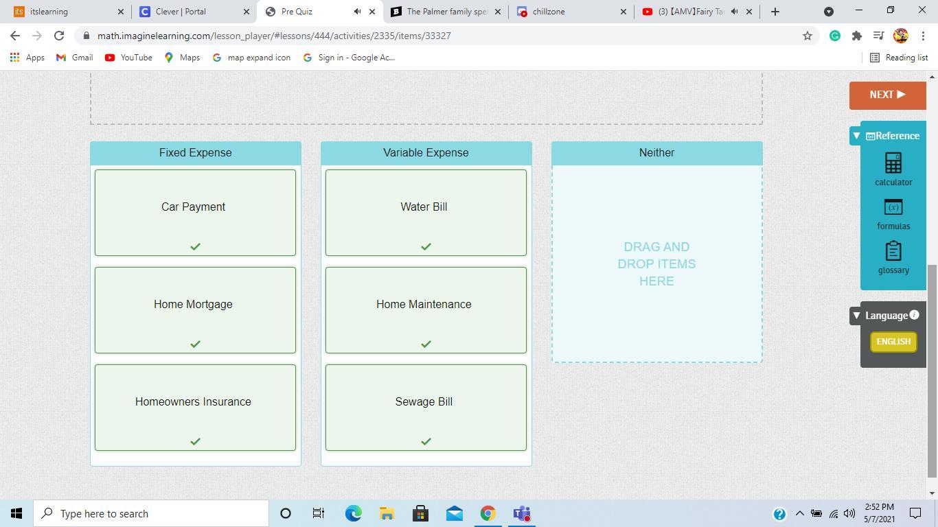Collapse the Language panel
Viewport: 938px width, 527px height.
point(856,316)
